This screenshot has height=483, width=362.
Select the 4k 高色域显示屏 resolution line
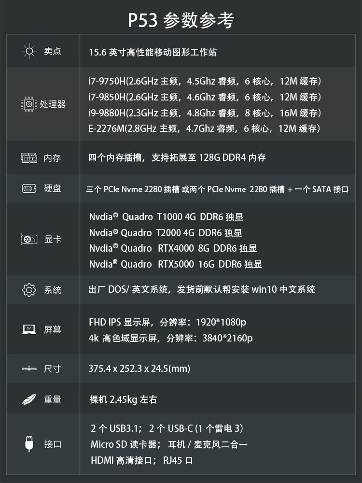(x=170, y=338)
